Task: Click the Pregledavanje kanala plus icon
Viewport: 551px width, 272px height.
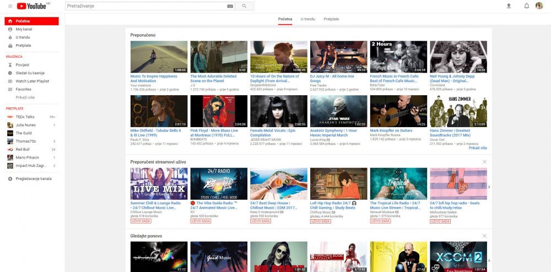Action: coord(10,178)
